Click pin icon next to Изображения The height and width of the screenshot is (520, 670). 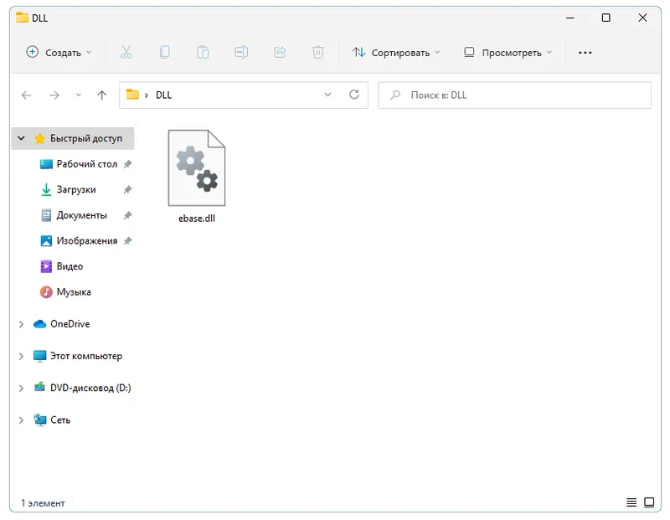pyautogui.click(x=127, y=241)
